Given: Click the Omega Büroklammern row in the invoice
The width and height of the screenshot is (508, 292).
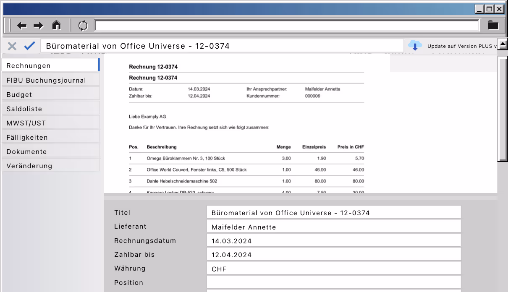Looking at the screenshot, I should (246, 159).
